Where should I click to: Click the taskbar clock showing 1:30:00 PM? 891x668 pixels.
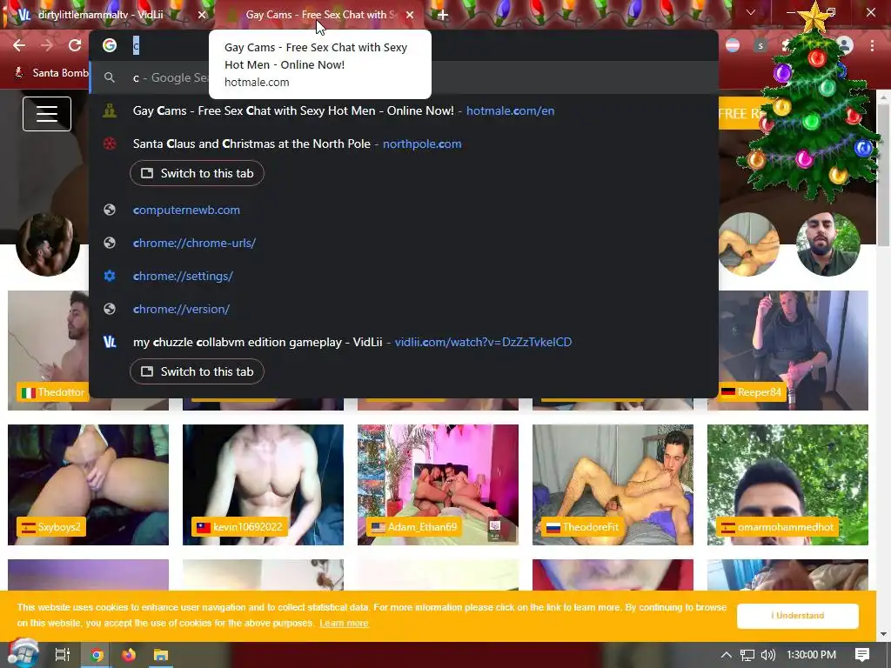812,655
